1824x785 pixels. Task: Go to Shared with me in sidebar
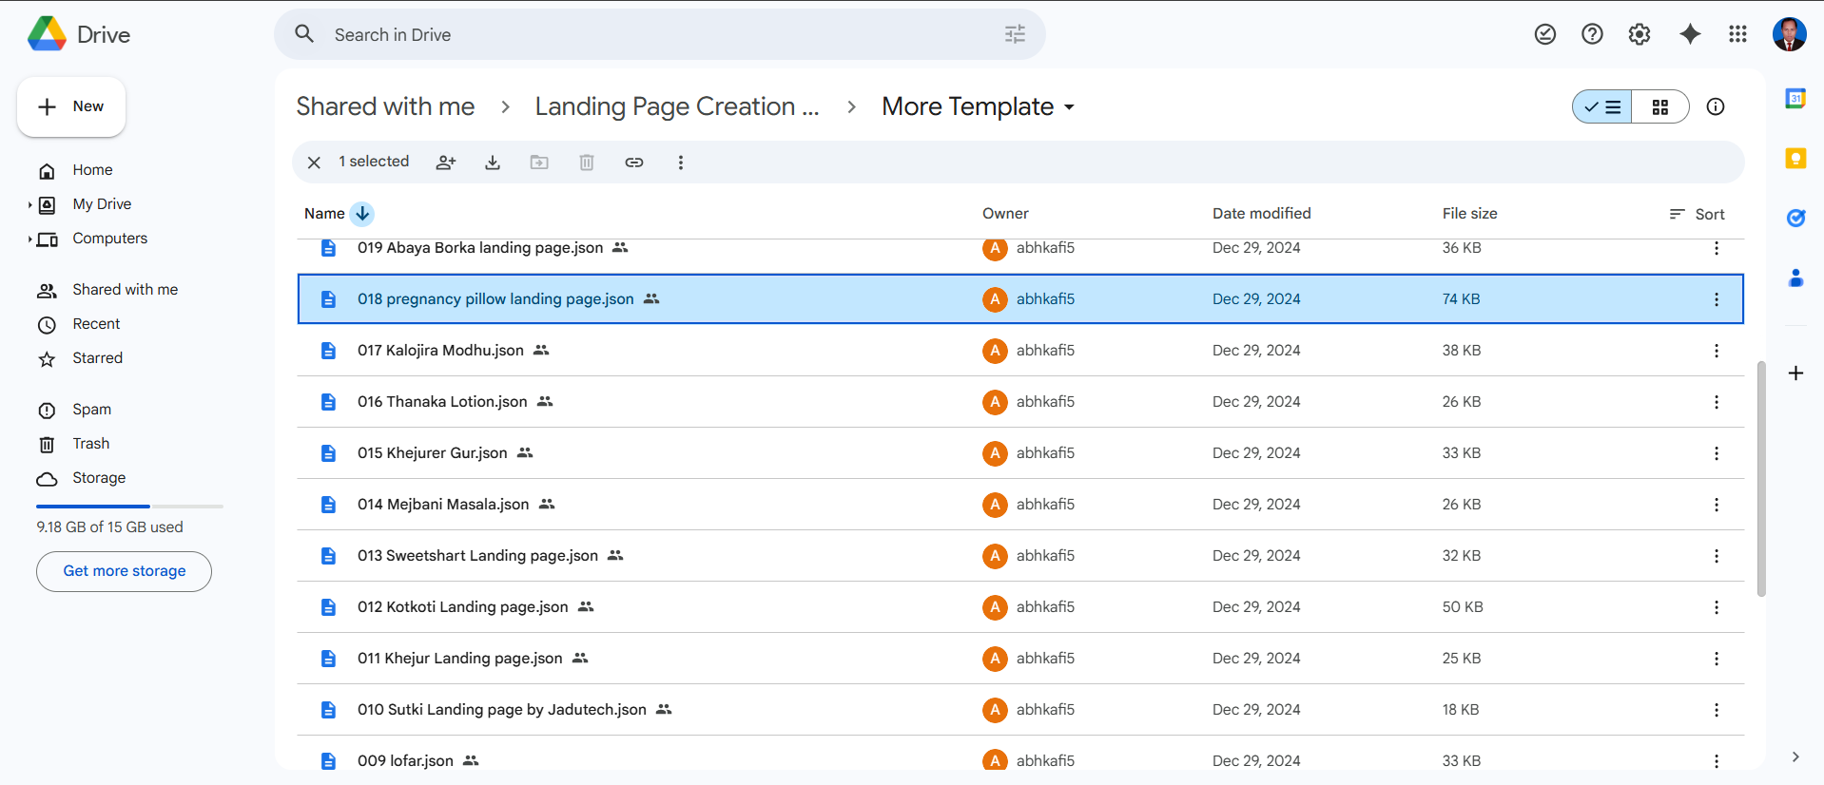click(x=125, y=290)
